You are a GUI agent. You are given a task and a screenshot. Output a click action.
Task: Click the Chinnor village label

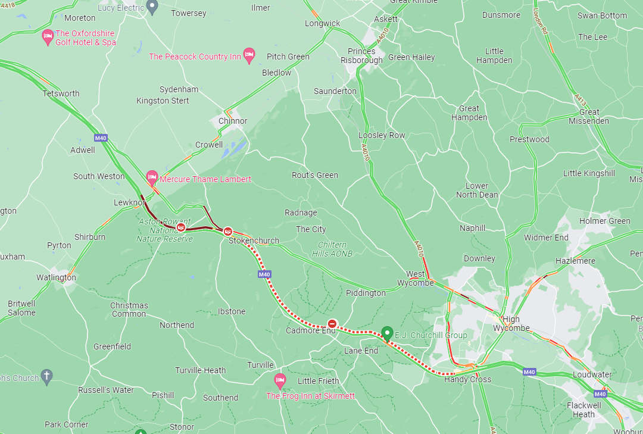(x=233, y=121)
